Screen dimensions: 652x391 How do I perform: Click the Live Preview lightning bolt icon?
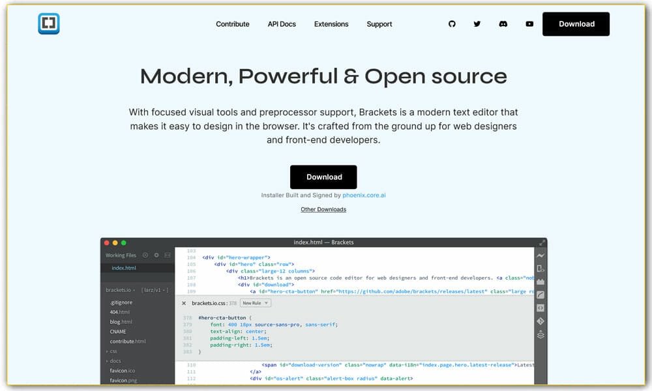click(541, 255)
